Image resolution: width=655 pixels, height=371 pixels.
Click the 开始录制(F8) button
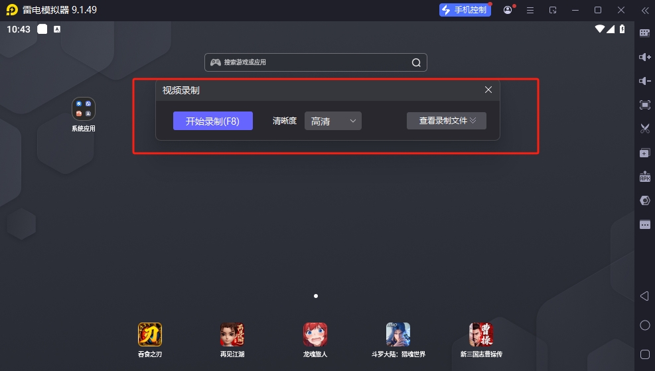[x=212, y=121]
